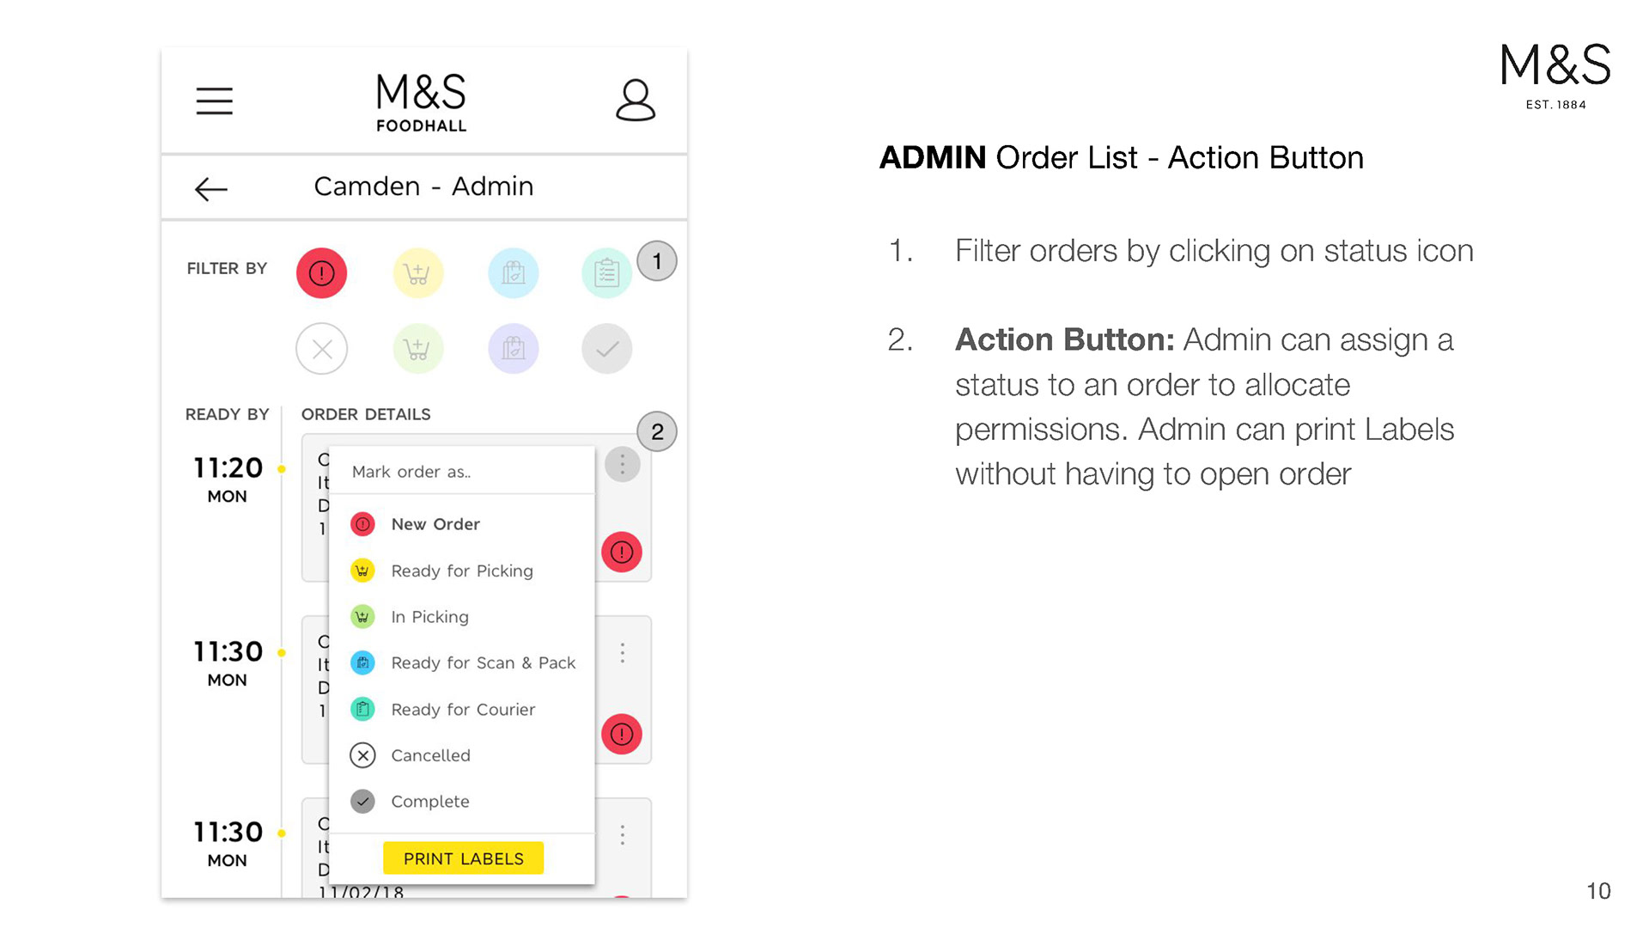Viewport: 1649px width, 928px height.
Task: Click red status icon on 11:20 order card
Action: coord(622,553)
